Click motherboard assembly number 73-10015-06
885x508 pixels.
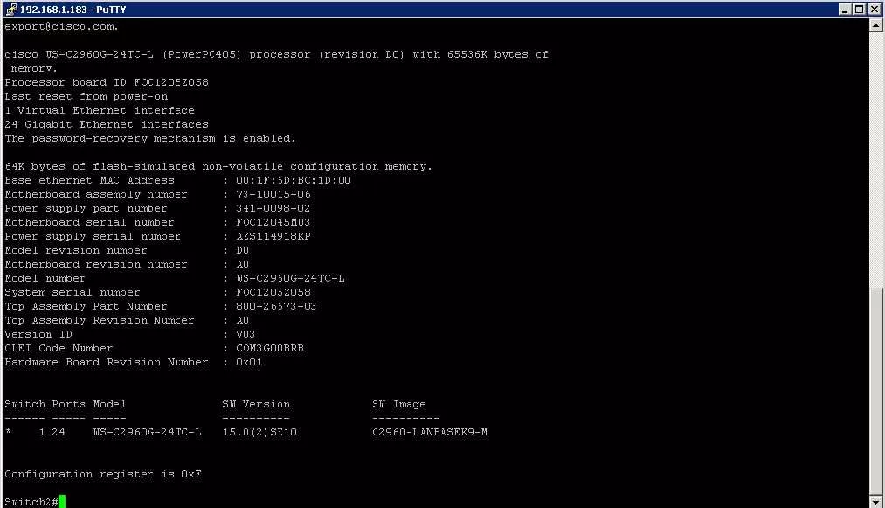point(273,194)
